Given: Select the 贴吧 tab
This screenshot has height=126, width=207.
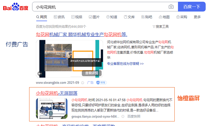Looking at the screenshot, I should 147,17.
